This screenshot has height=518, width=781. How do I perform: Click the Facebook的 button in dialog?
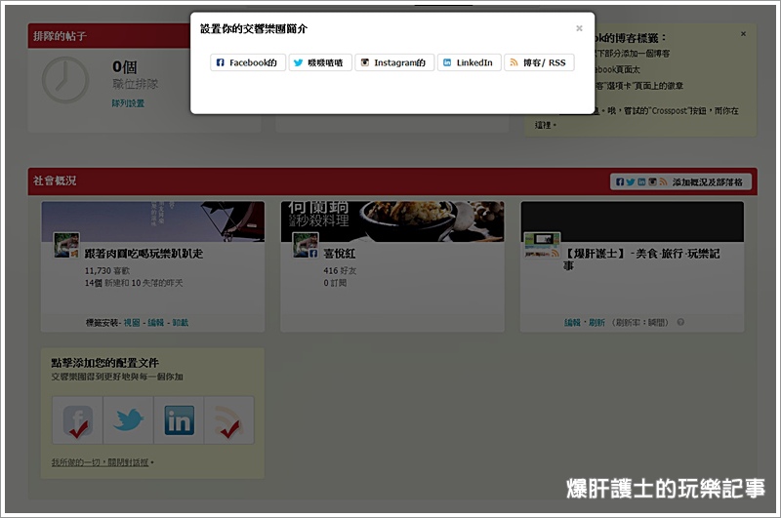pyautogui.click(x=248, y=62)
